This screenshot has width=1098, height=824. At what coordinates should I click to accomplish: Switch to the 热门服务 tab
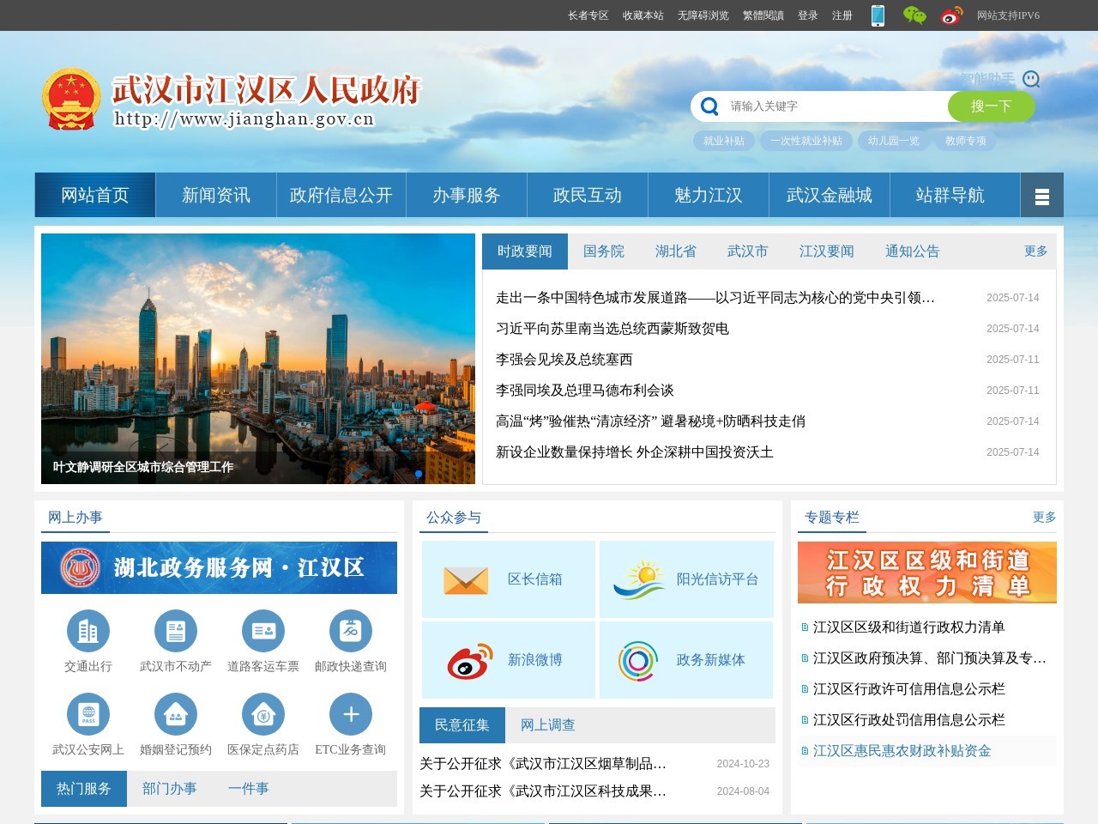tap(84, 789)
